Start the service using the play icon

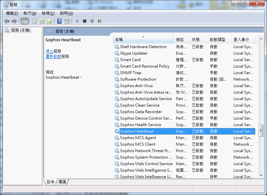coord(77,21)
